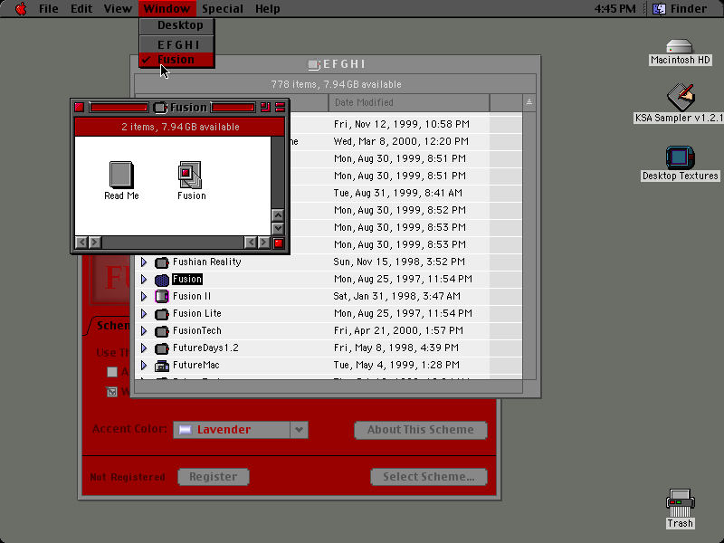Image resolution: width=724 pixels, height=543 pixels.
Task: Open the File menu
Action: pyautogui.click(x=49, y=9)
